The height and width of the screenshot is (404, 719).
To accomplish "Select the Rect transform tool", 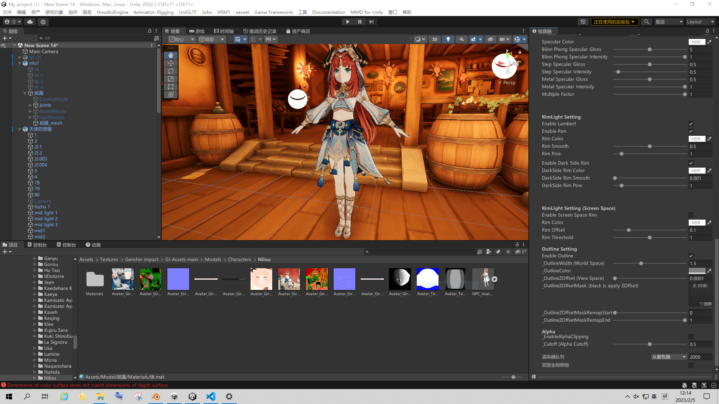I will tap(171, 87).
